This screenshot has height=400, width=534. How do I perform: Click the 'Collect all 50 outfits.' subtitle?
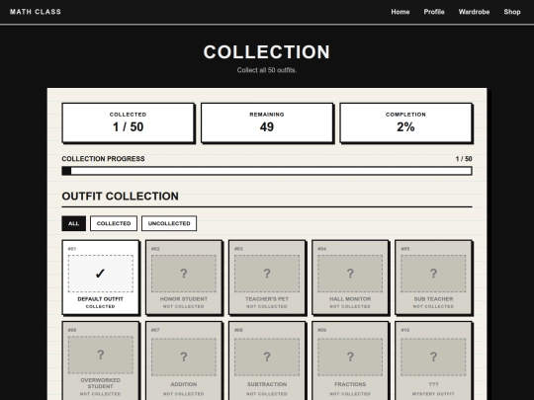point(267,70)
